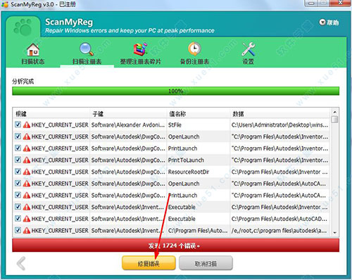Image resolution: width=352 pixels, height=280 pixels.
Task: Minimize the ScanMyReg window
Action: point(312,4)
